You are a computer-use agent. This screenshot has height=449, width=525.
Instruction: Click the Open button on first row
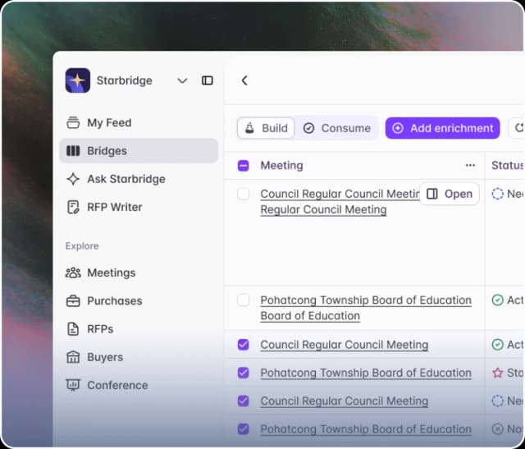[450, 194]
